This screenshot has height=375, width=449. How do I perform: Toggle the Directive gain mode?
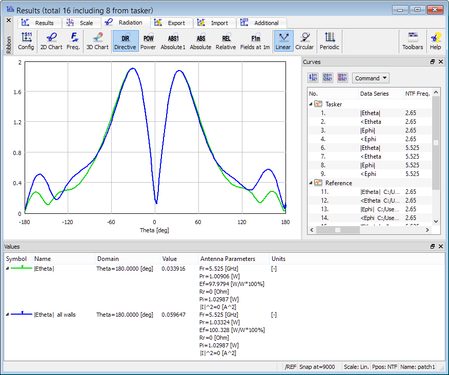(125, 41)
